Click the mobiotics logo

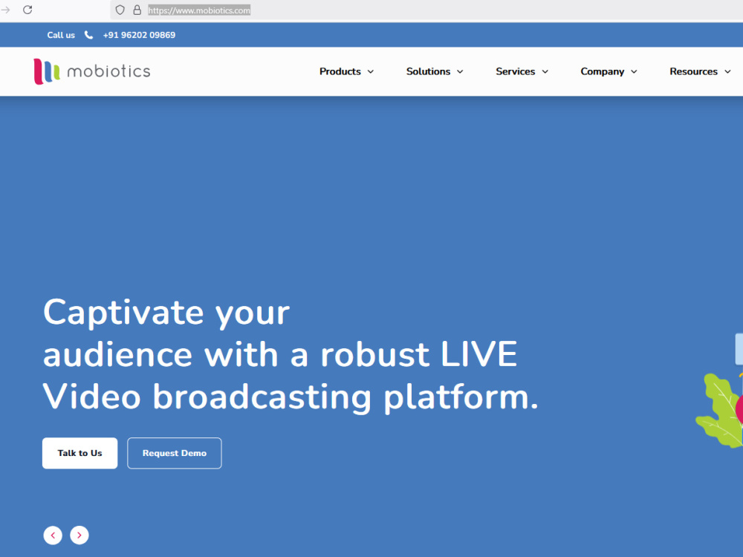click(92, 71)
